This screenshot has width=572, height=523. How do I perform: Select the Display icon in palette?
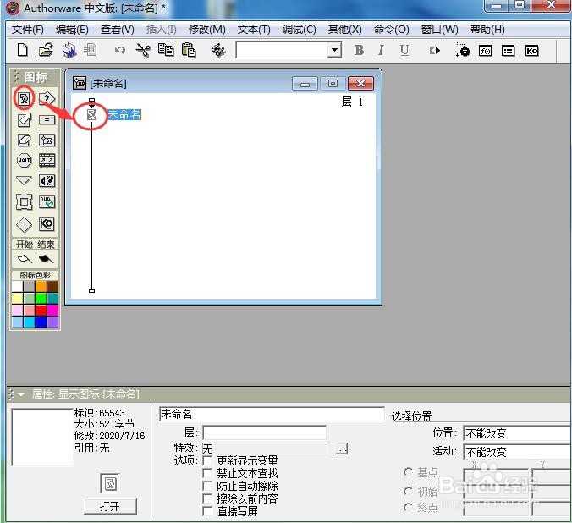point(24,98)
